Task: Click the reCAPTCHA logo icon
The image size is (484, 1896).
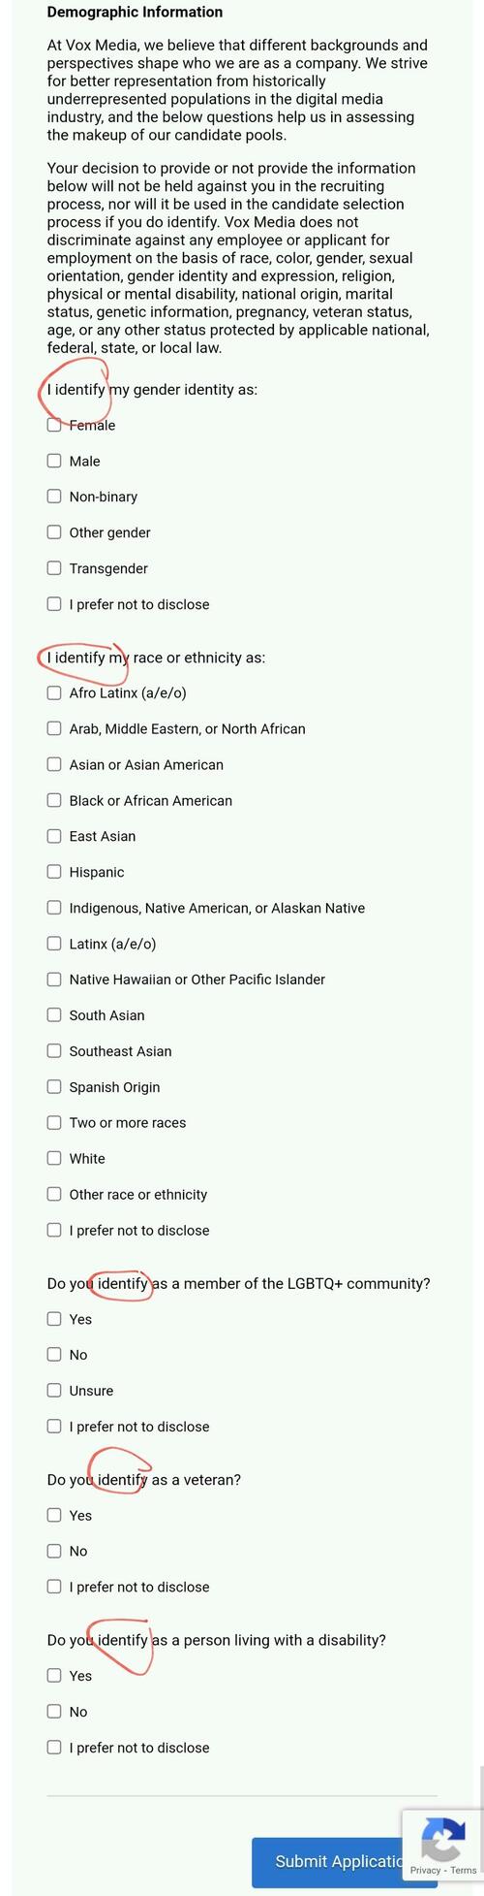Action: pos(442,1840)
